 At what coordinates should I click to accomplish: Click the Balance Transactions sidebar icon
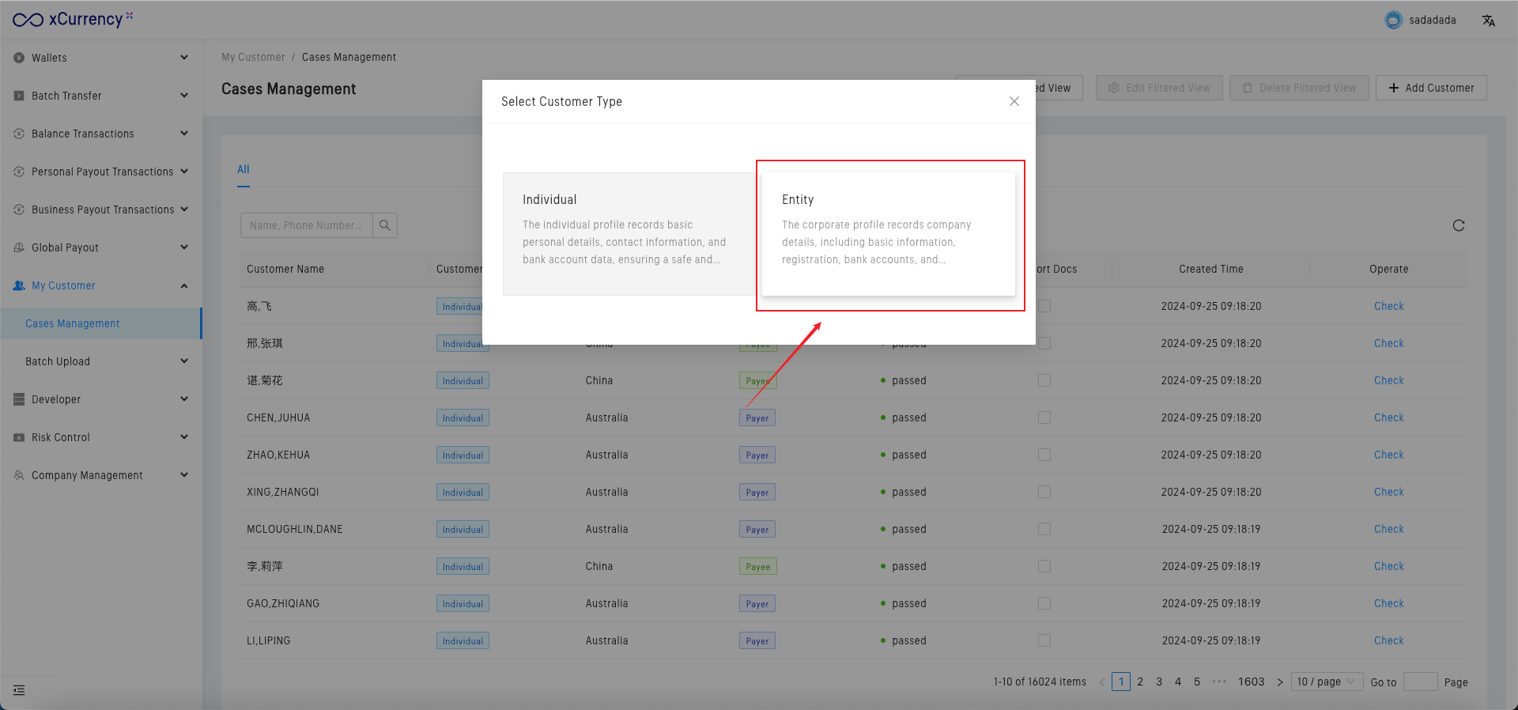[19, 134]
